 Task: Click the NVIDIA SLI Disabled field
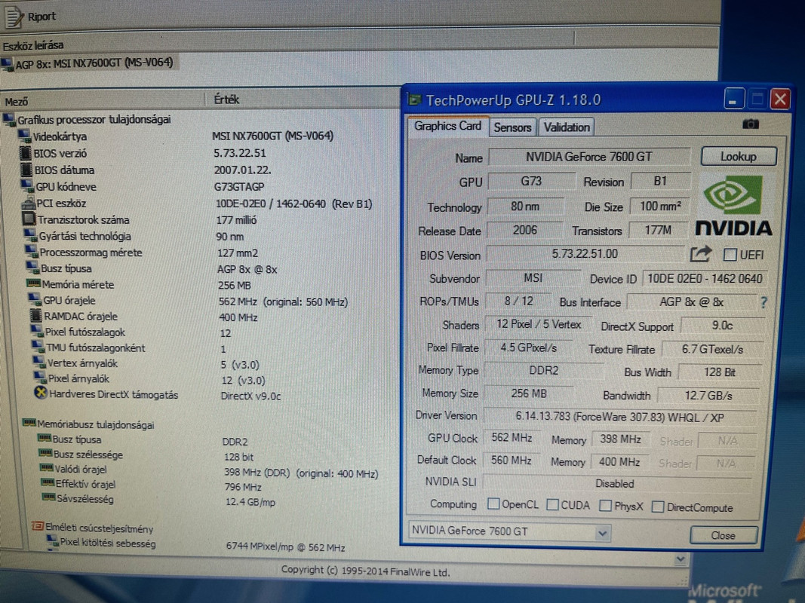[616, 483]
